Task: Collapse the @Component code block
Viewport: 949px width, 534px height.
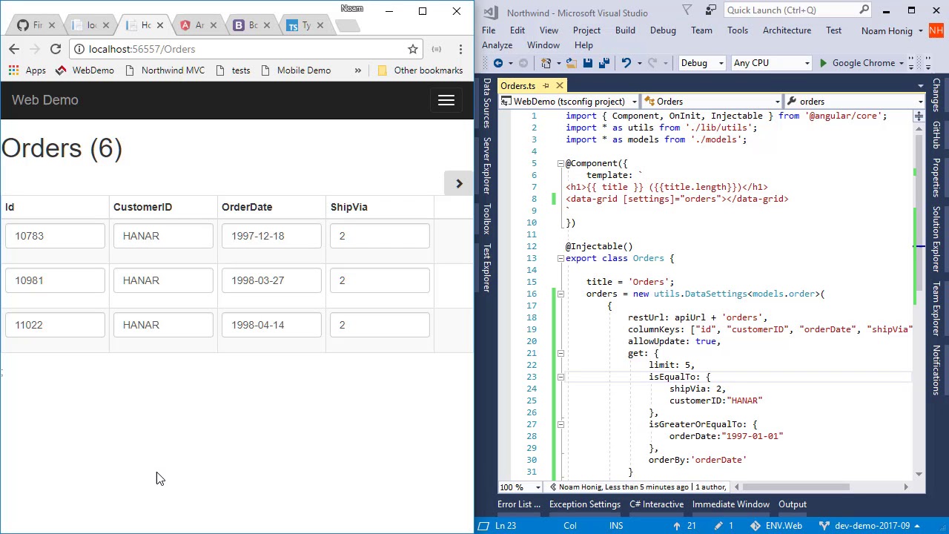Action: 561,163
